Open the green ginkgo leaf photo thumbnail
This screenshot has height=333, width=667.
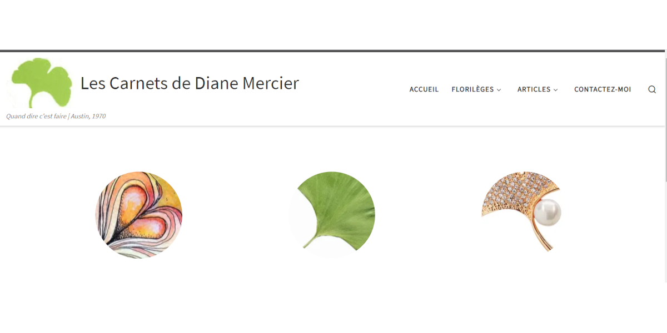click(x=332, y=215)
